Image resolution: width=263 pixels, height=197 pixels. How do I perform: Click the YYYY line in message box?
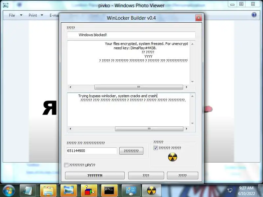(x=148, y=56)
